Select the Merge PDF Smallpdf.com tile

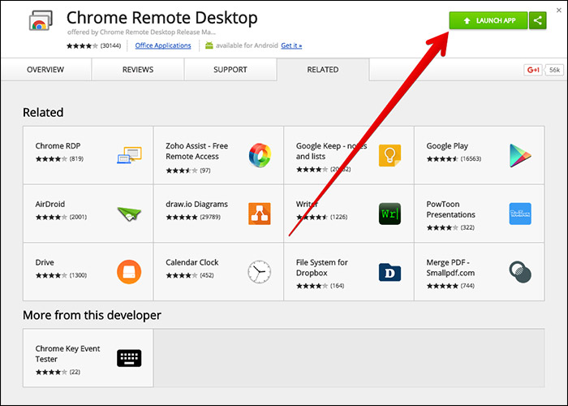479,271
